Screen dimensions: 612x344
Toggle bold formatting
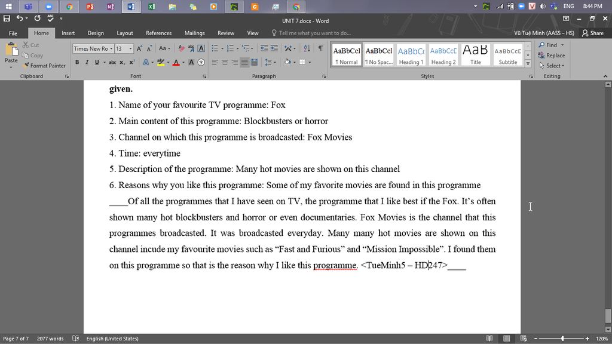[77, 62]
